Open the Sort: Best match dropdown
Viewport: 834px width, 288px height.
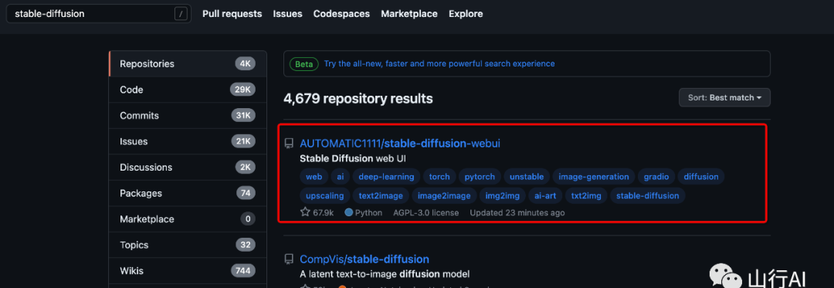(724, 98)
